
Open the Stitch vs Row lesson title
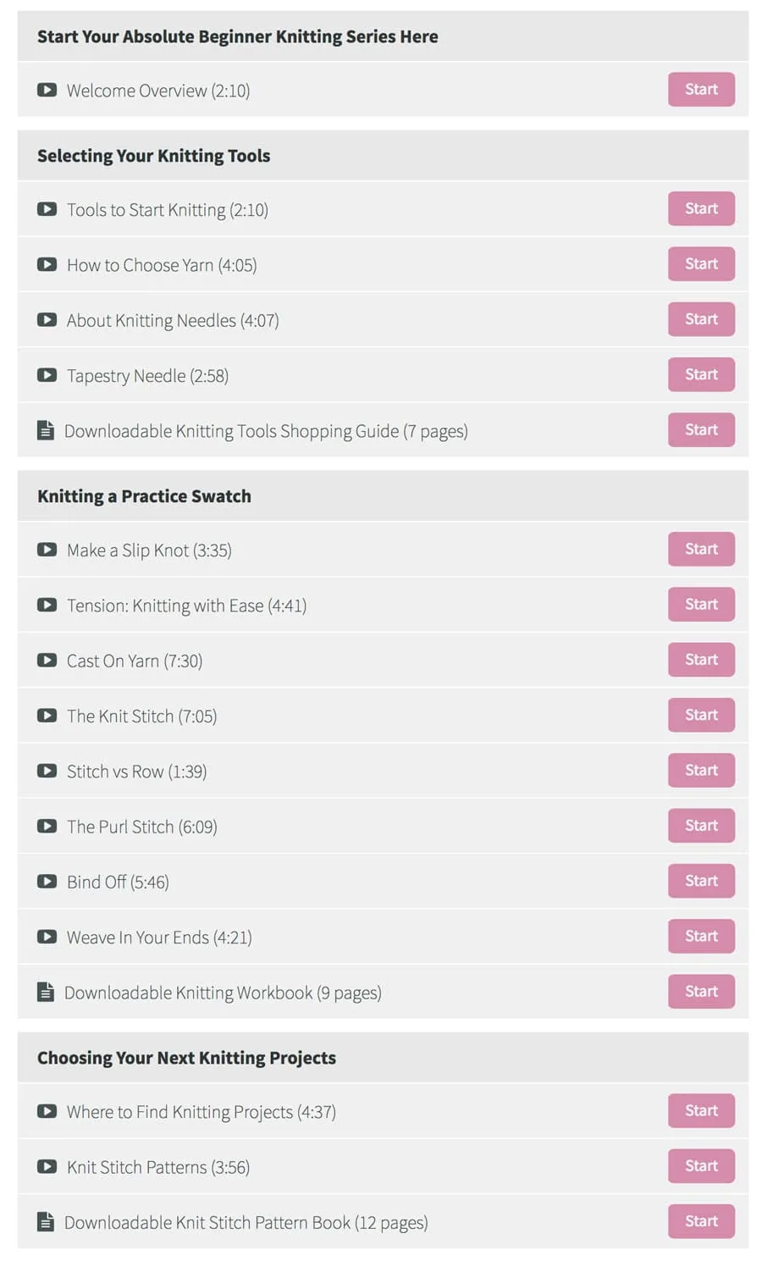point(136,771)
